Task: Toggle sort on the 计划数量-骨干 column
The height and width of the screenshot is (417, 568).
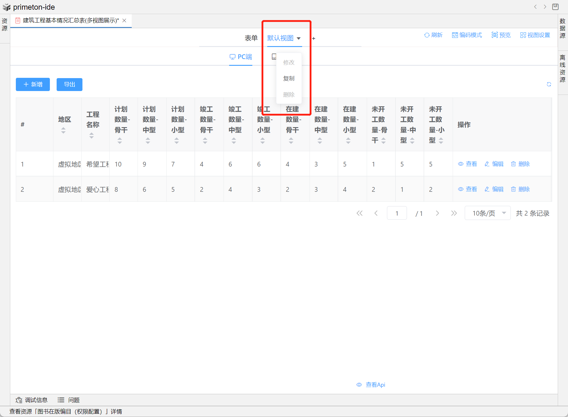Action: coord(119,141)
